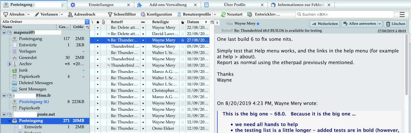Sort messages by thread column icon
The width and height of the screenshot is (411, 133).
[x=92, y=22]
